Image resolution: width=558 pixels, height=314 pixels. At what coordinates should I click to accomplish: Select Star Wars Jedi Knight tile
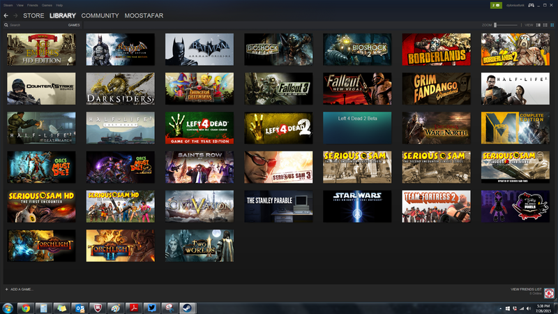(x=357, y=206)
